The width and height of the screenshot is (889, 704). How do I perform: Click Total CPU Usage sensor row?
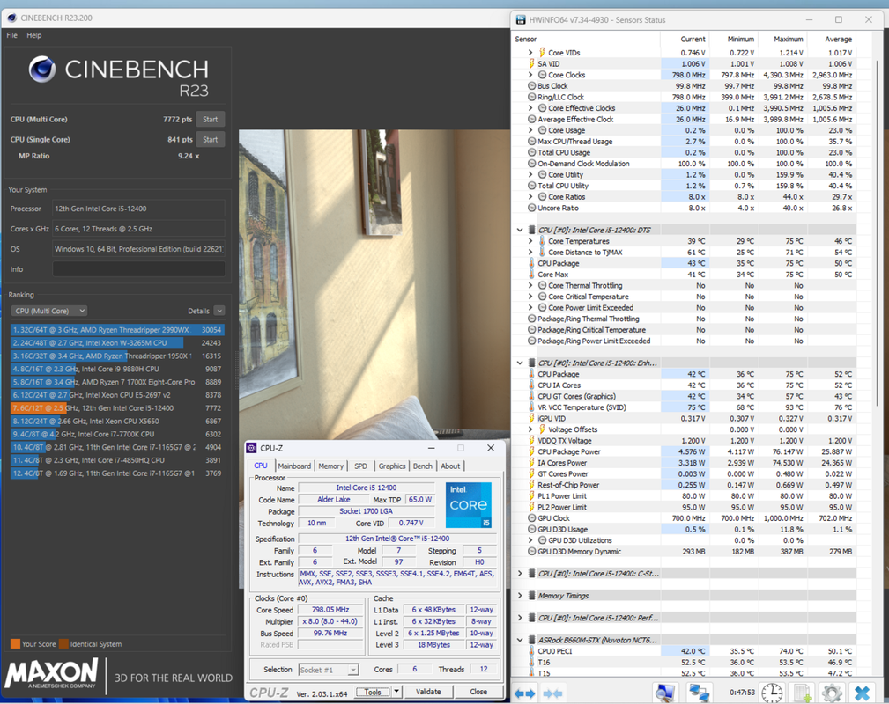pos(684,152)
